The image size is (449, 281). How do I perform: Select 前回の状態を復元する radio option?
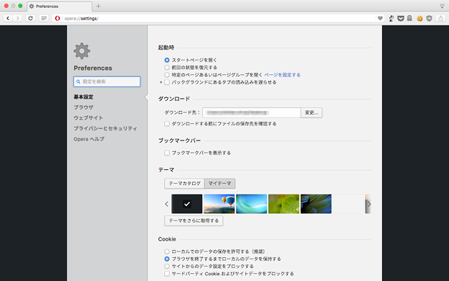coord(167,68)
